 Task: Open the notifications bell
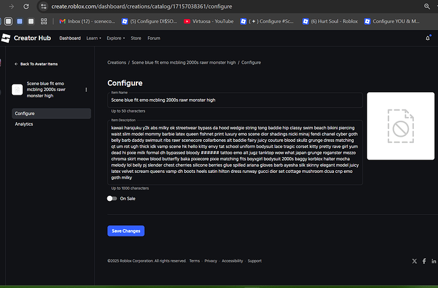428,38
